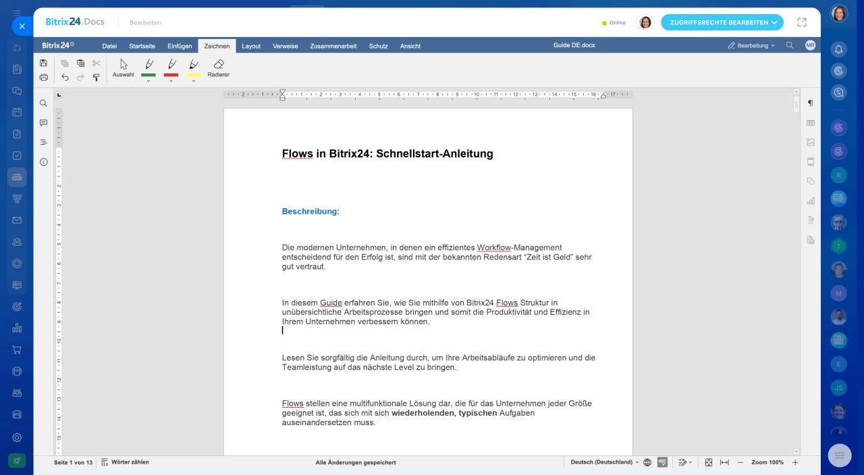Save the document with the floppy icon
This screenshot has width=864, height=475.
(x=43, y=63)
